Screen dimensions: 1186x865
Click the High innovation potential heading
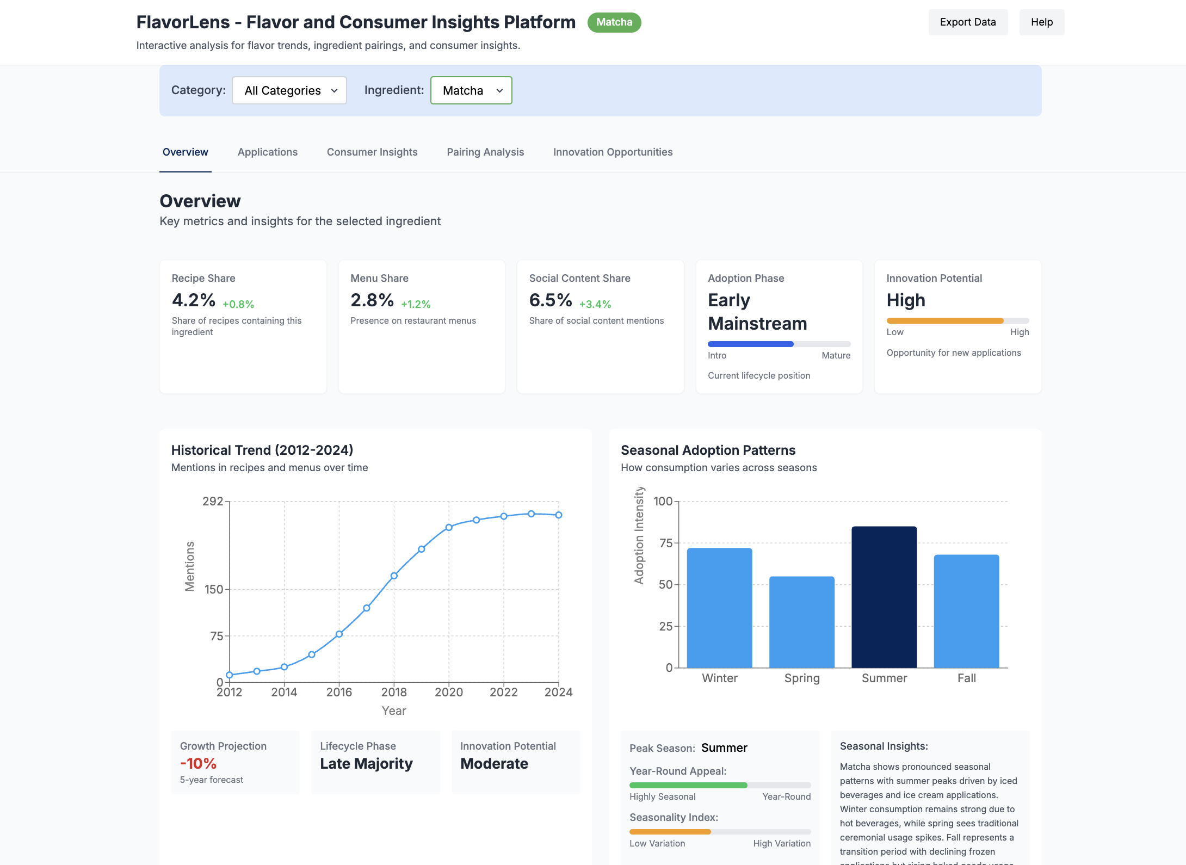tap(906, 300)
